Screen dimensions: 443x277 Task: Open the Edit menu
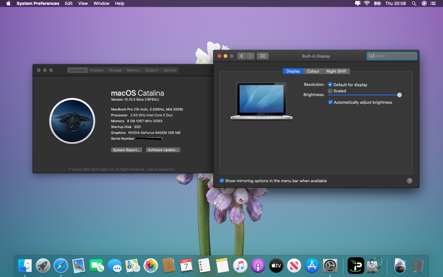[69, 3]
